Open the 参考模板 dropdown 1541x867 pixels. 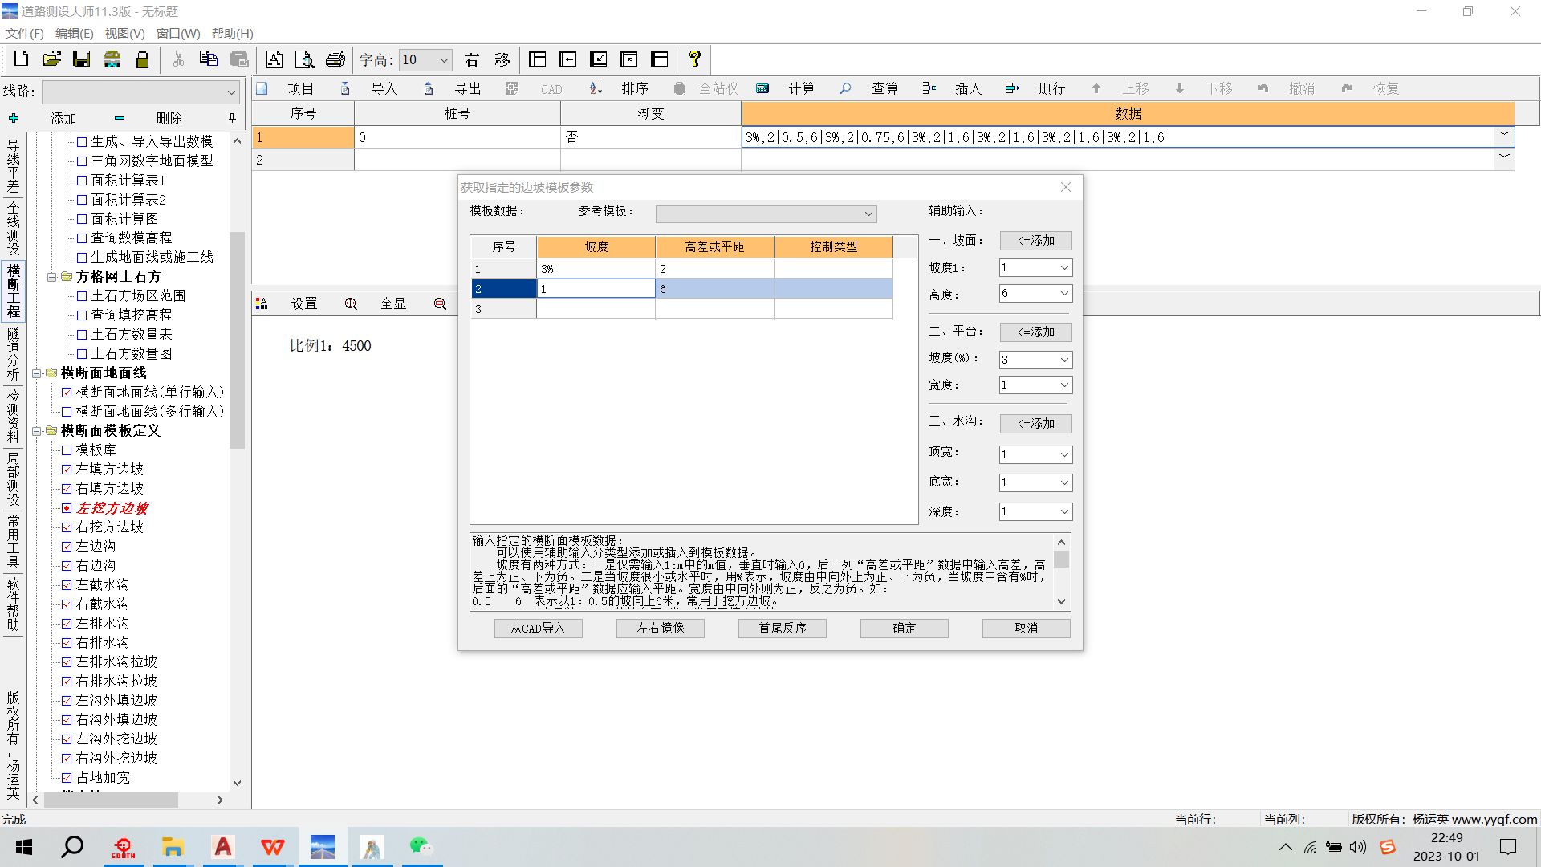pyautogui.click(x=868, y=214)
